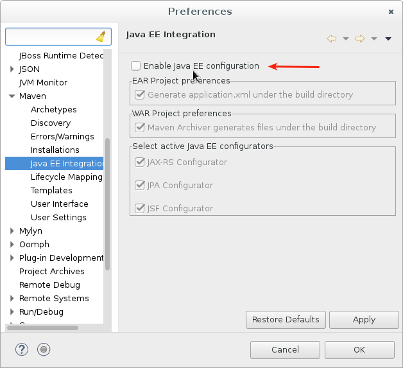Toggle the JPA Configurator checkbox
The width and height of the screenshot is (403, 368).
point(140,185)
